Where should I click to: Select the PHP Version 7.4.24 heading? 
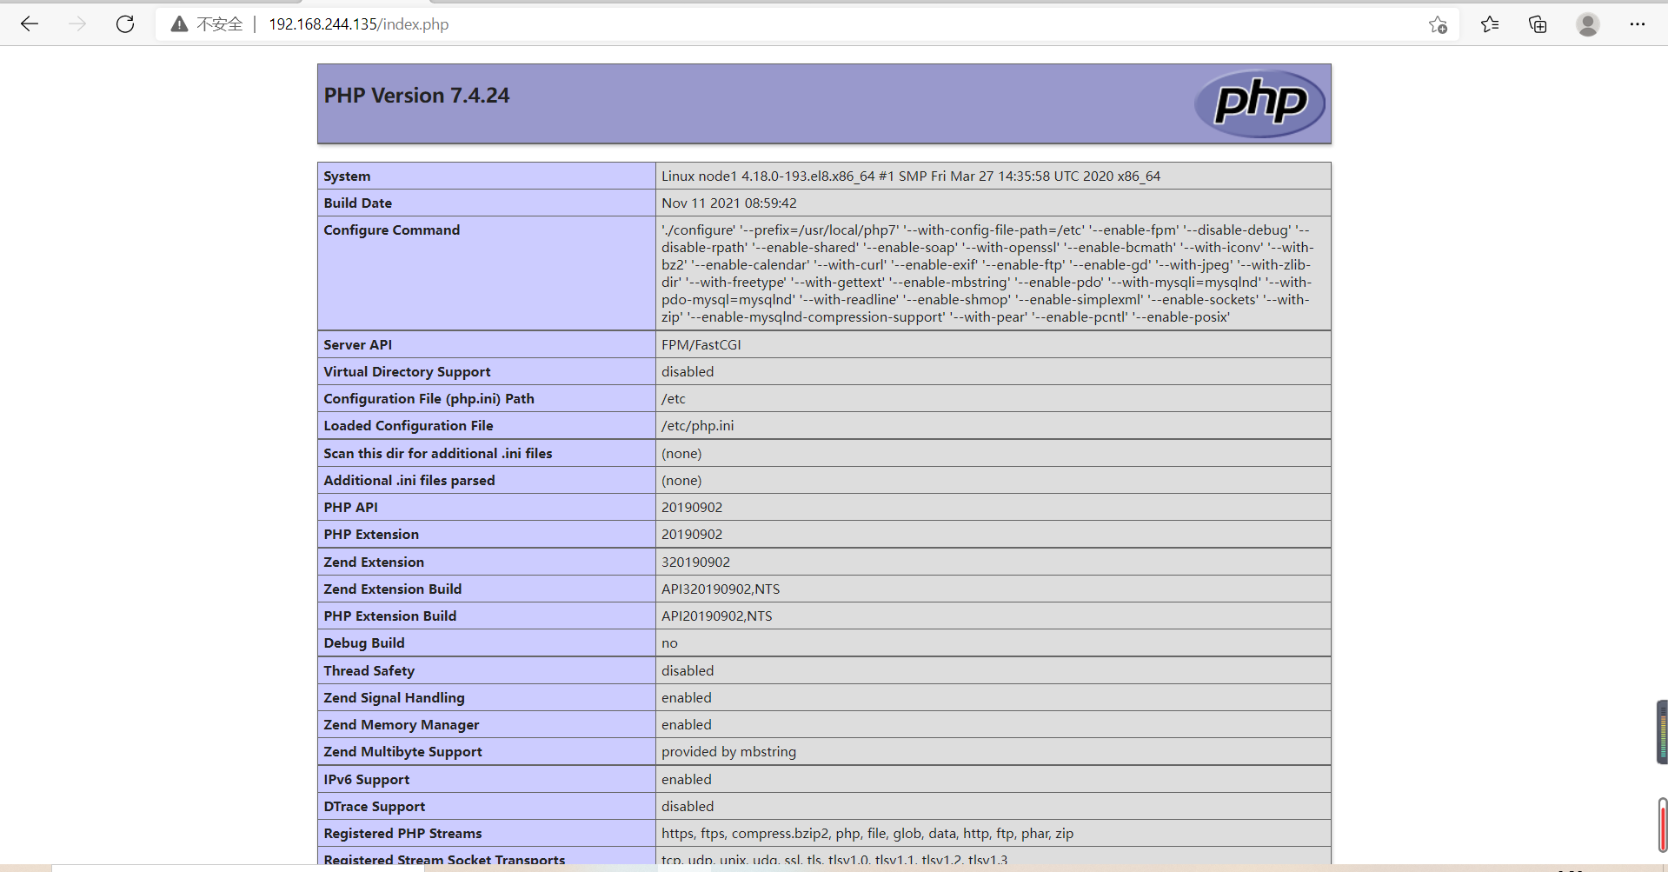pos(416,96)
